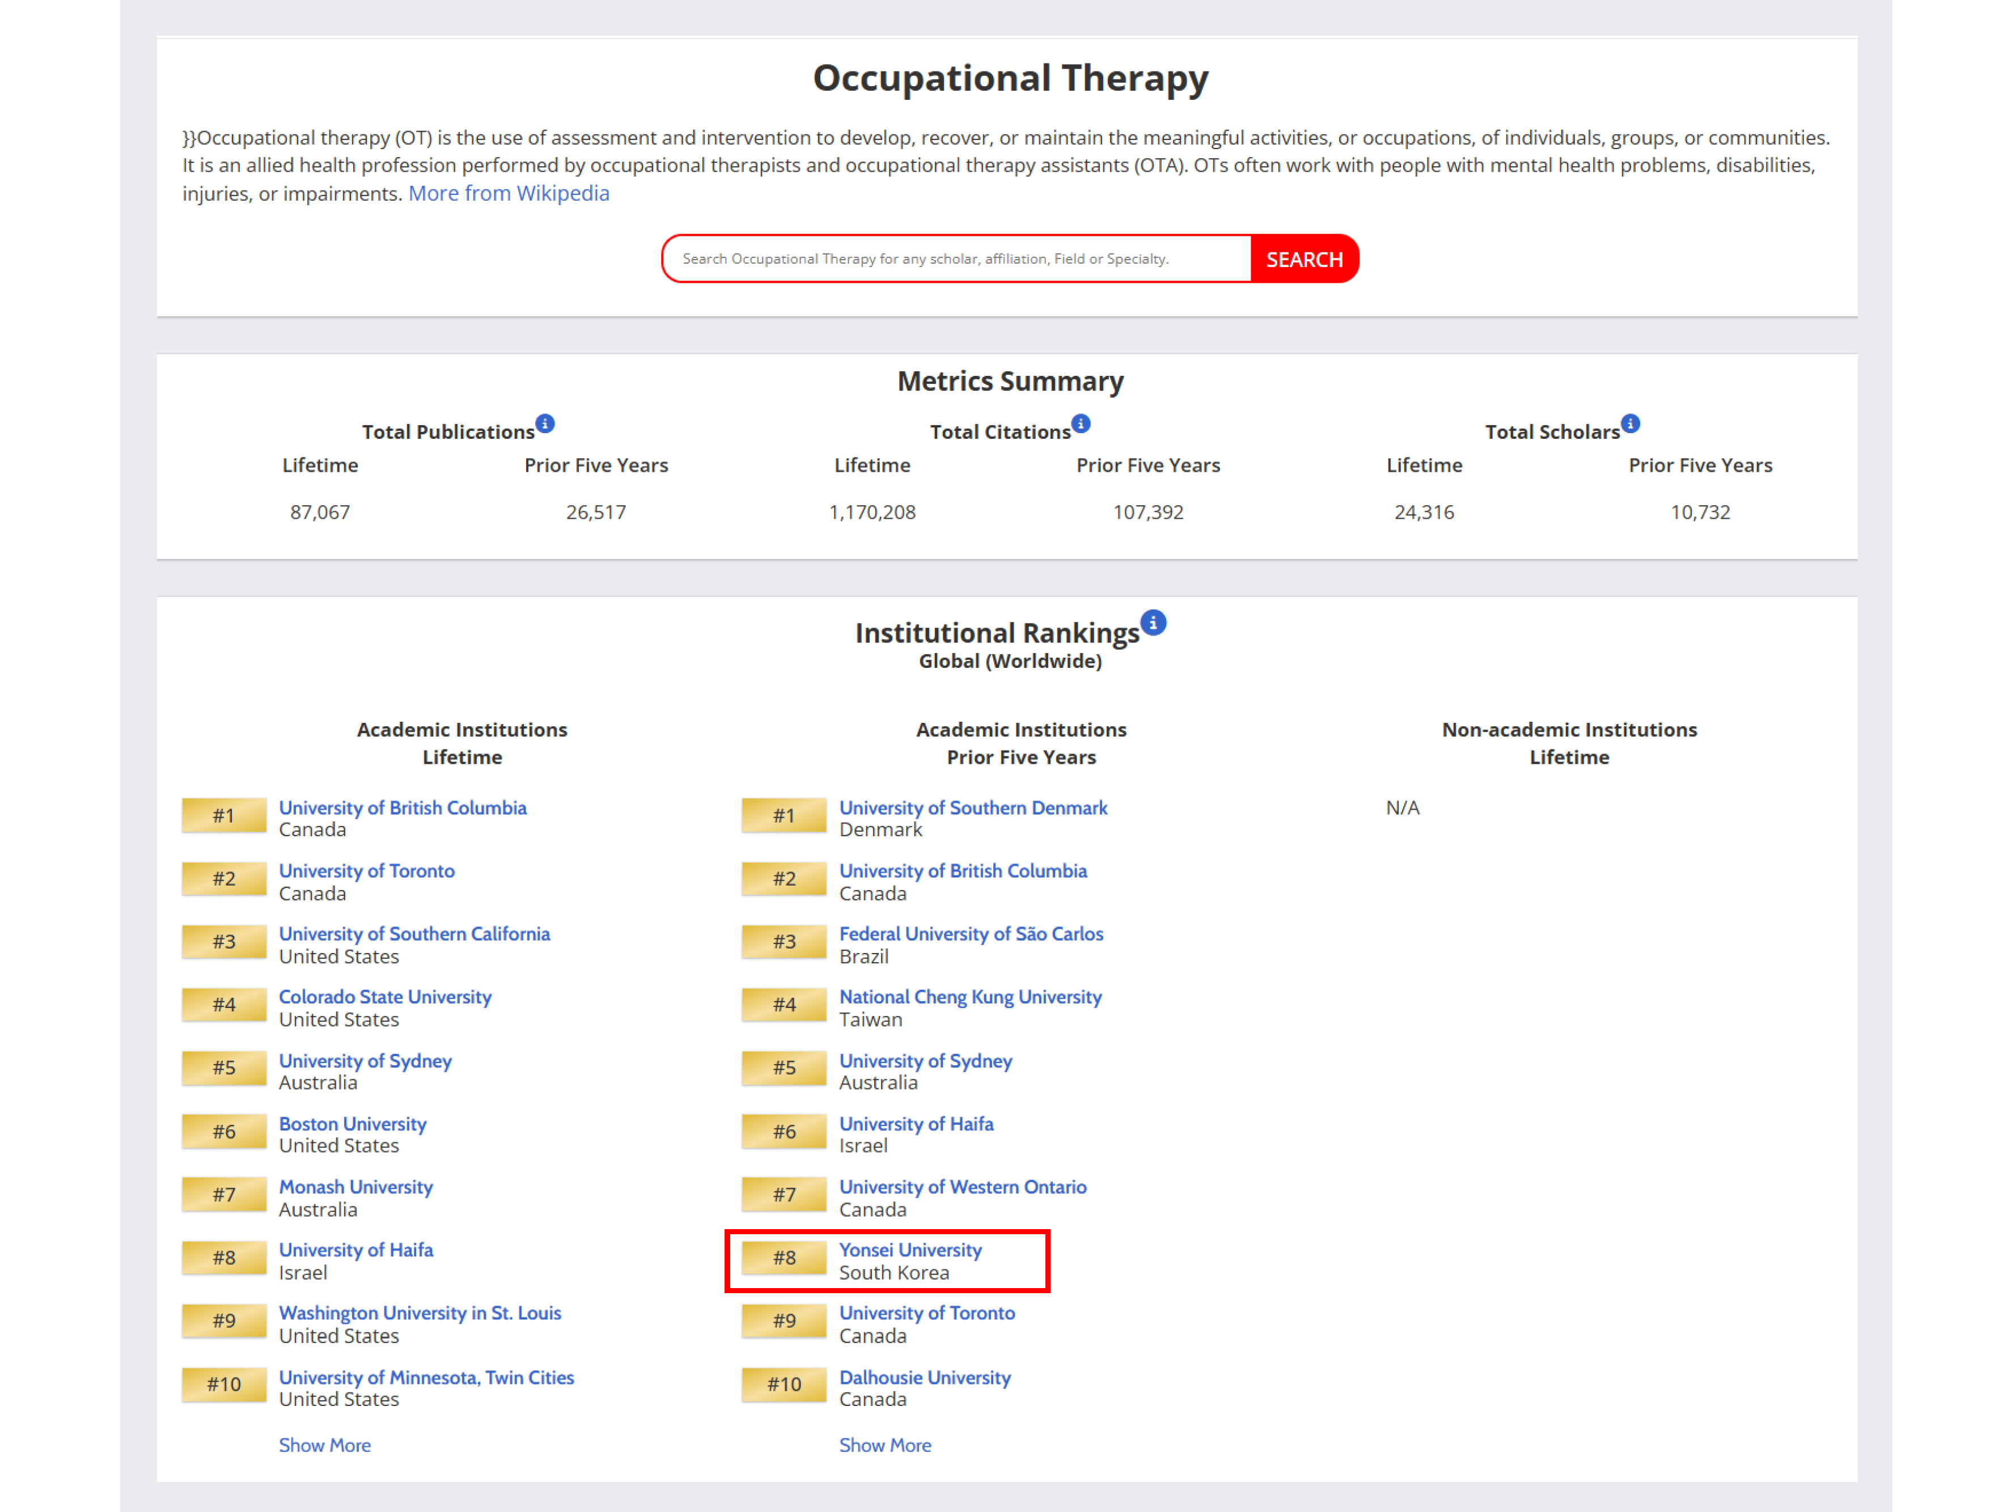Click the Occupational Therapy page heading
The width and height of the screenshot is (2016, 1512).
(x=1011, y=79)
